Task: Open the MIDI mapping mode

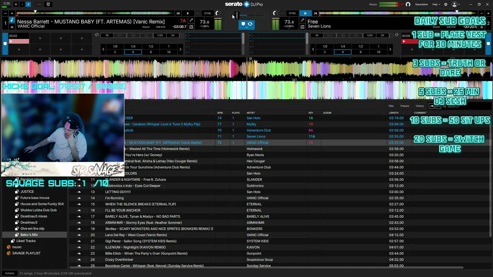Action: [39, 4]
